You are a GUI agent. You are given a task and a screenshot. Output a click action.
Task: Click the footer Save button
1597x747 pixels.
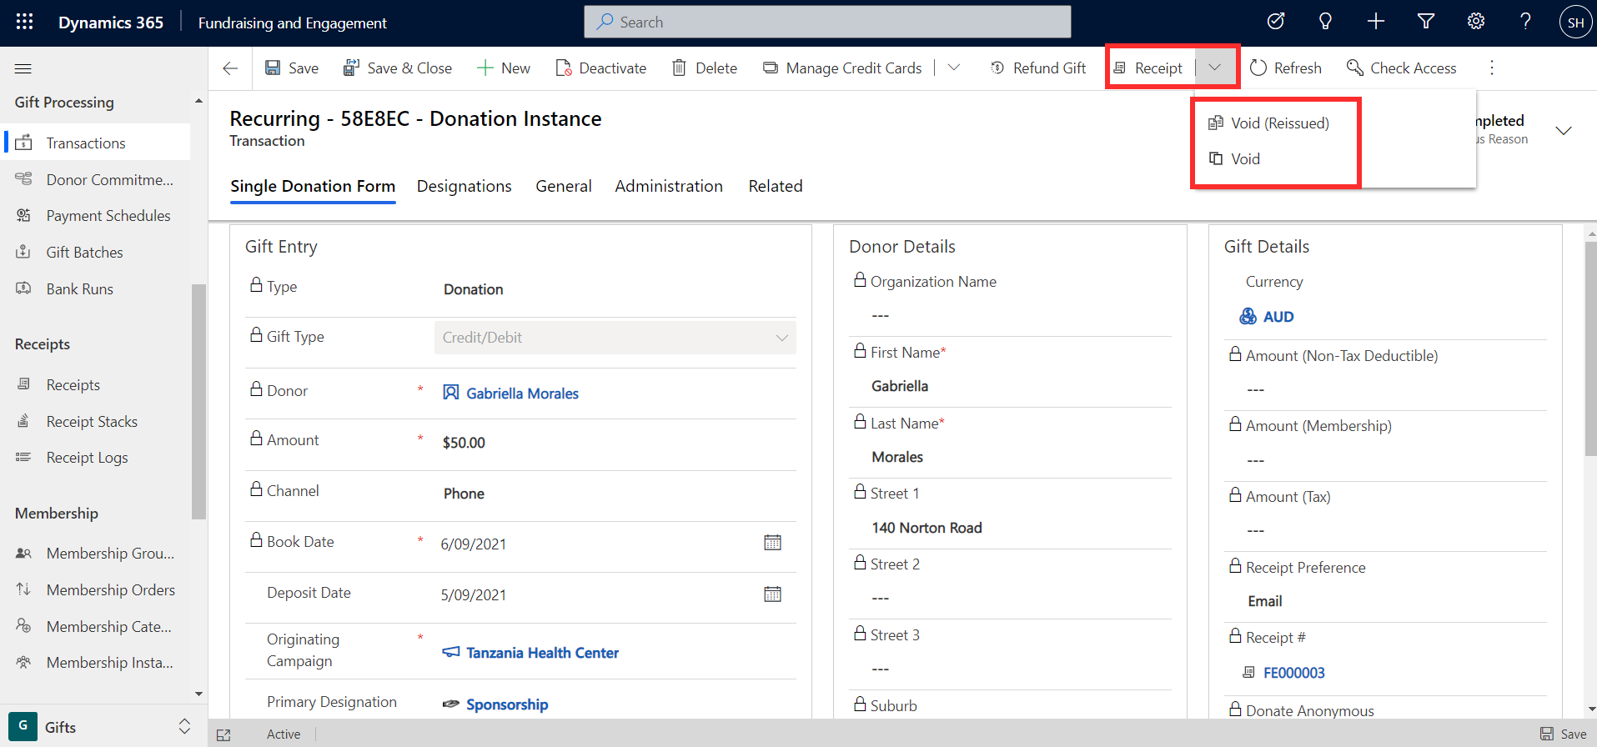coord(1564,734)
